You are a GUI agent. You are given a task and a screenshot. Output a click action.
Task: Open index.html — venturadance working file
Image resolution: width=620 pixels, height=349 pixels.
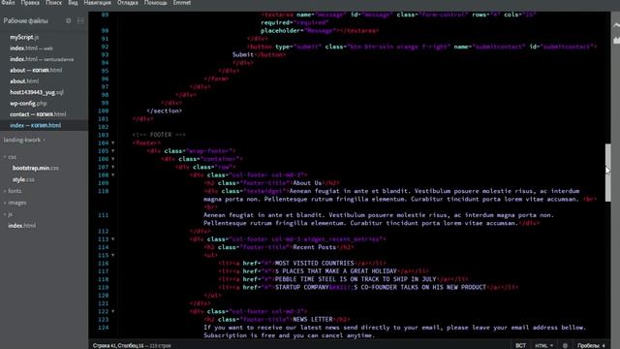pyautogui.click(x=42, y=59)
